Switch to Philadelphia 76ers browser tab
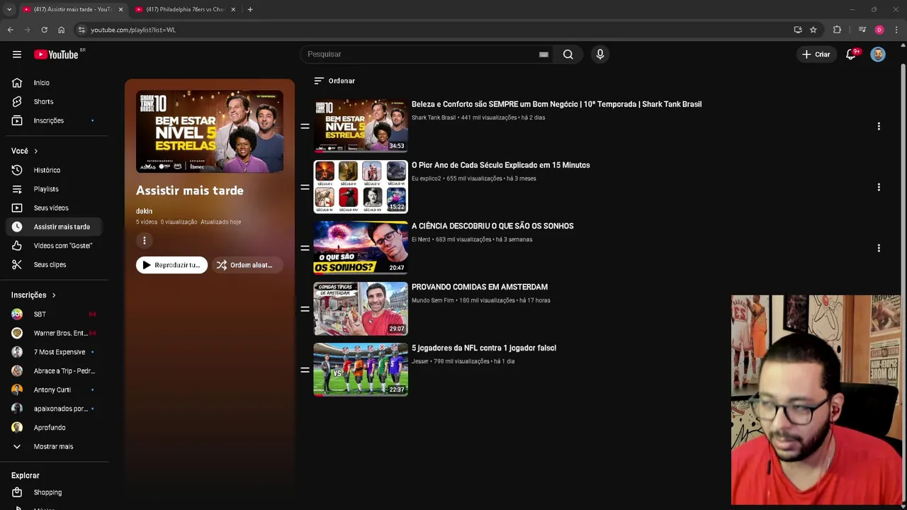This screenshot has width=907, height=510. tap(184, 9)
